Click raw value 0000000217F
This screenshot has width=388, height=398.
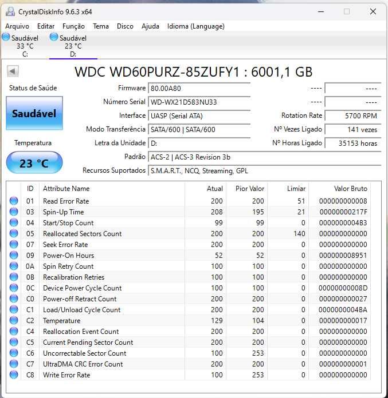coord(343,212)
